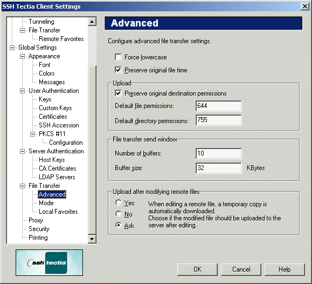Open the Mode settings page
This screenshot has height=284, width=312.
click(46, 203)
